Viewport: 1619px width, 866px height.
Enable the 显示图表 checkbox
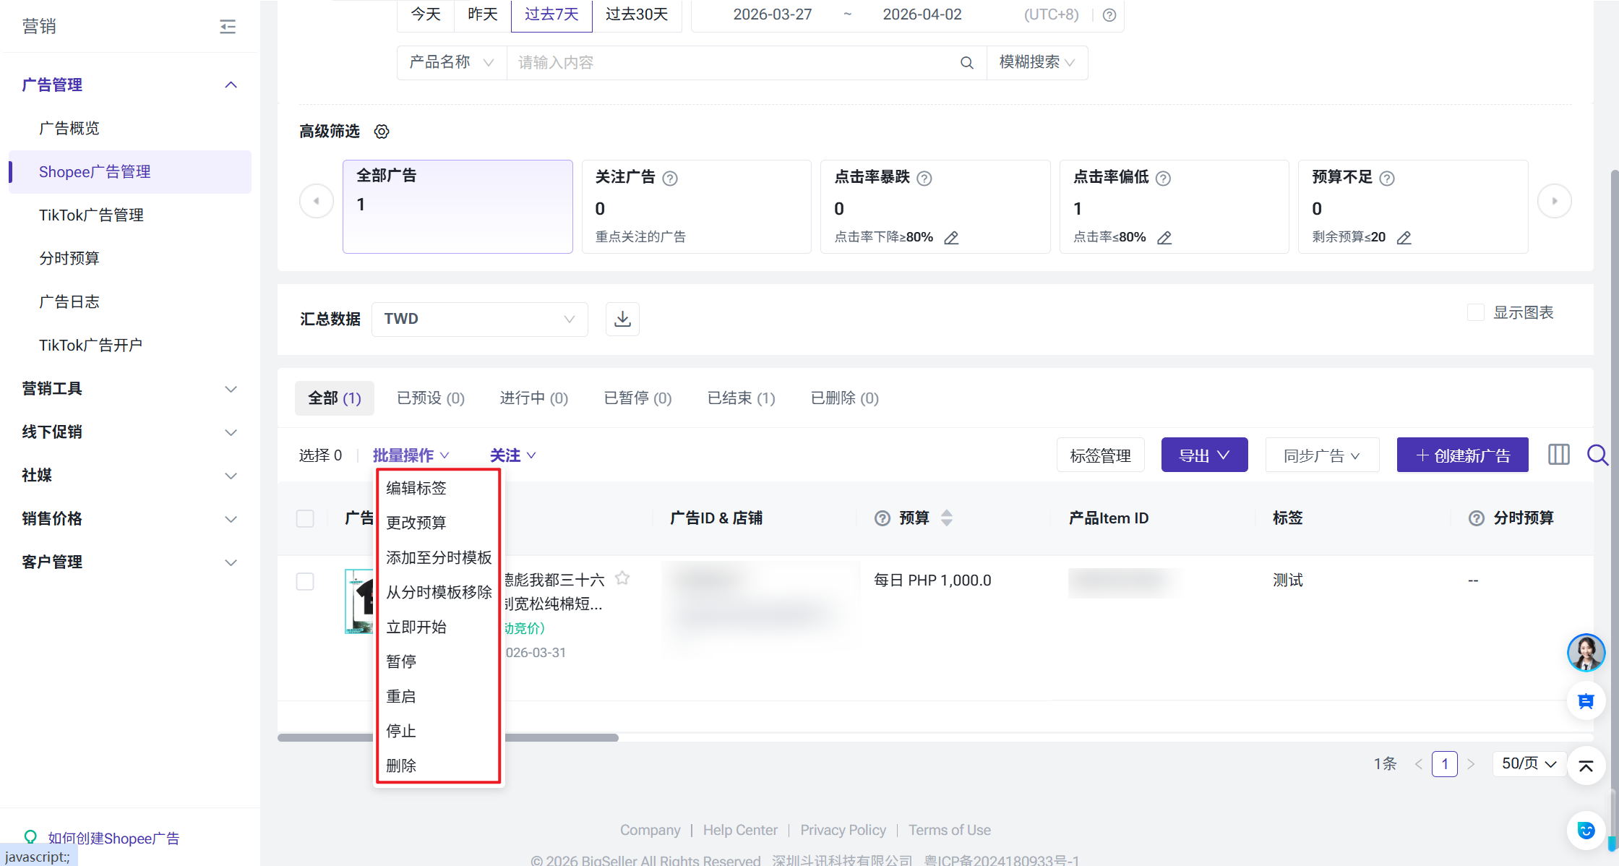(1476, 312)
